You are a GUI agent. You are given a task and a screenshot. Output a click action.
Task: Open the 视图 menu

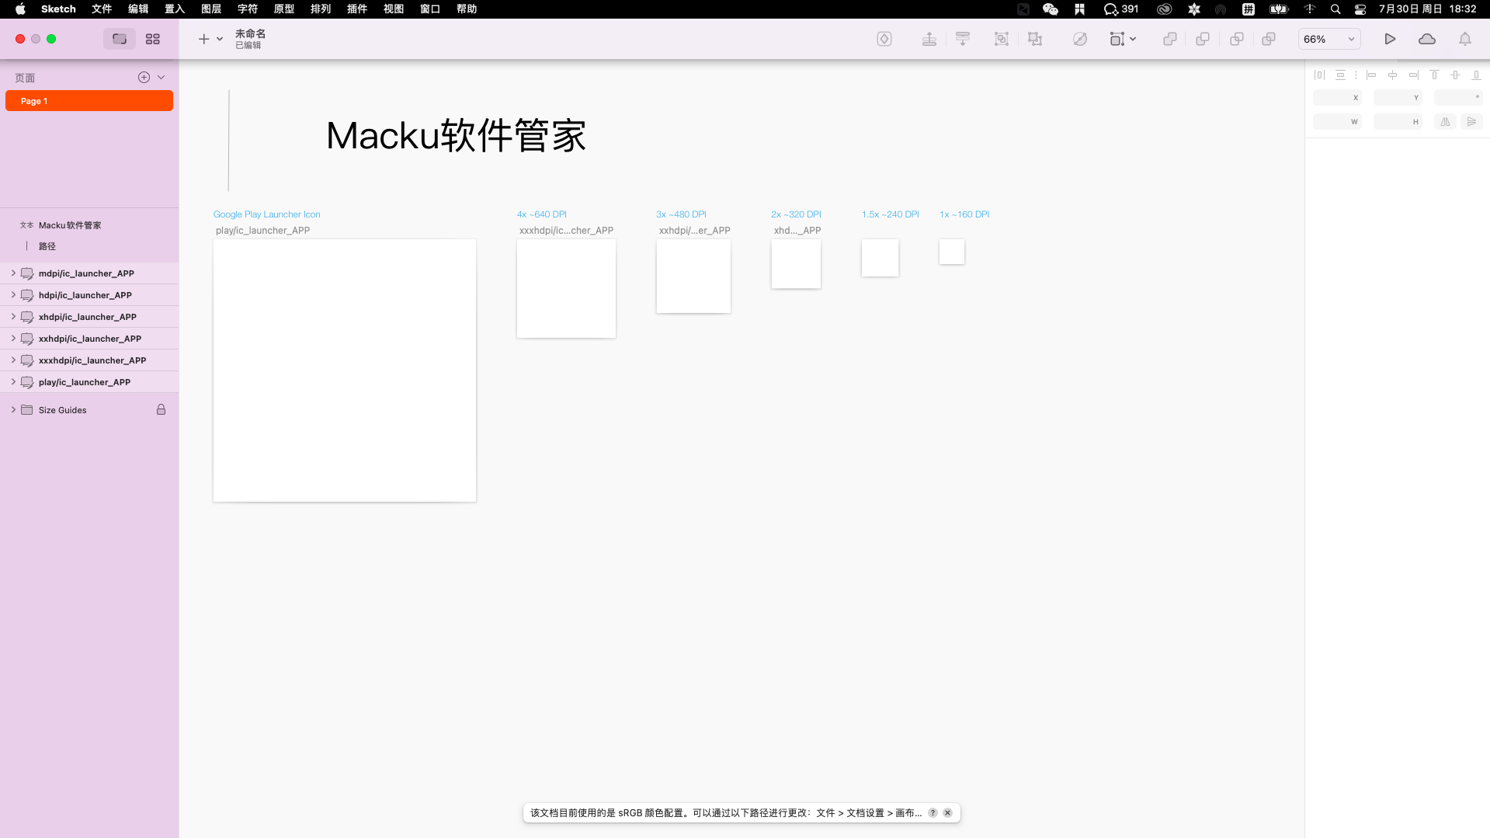point(394,9)
